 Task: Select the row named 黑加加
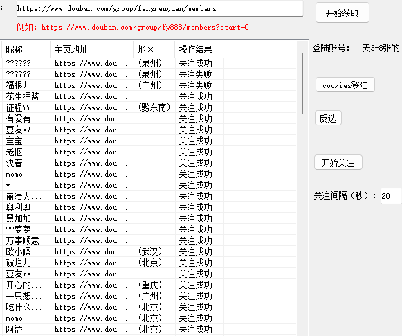149,218
